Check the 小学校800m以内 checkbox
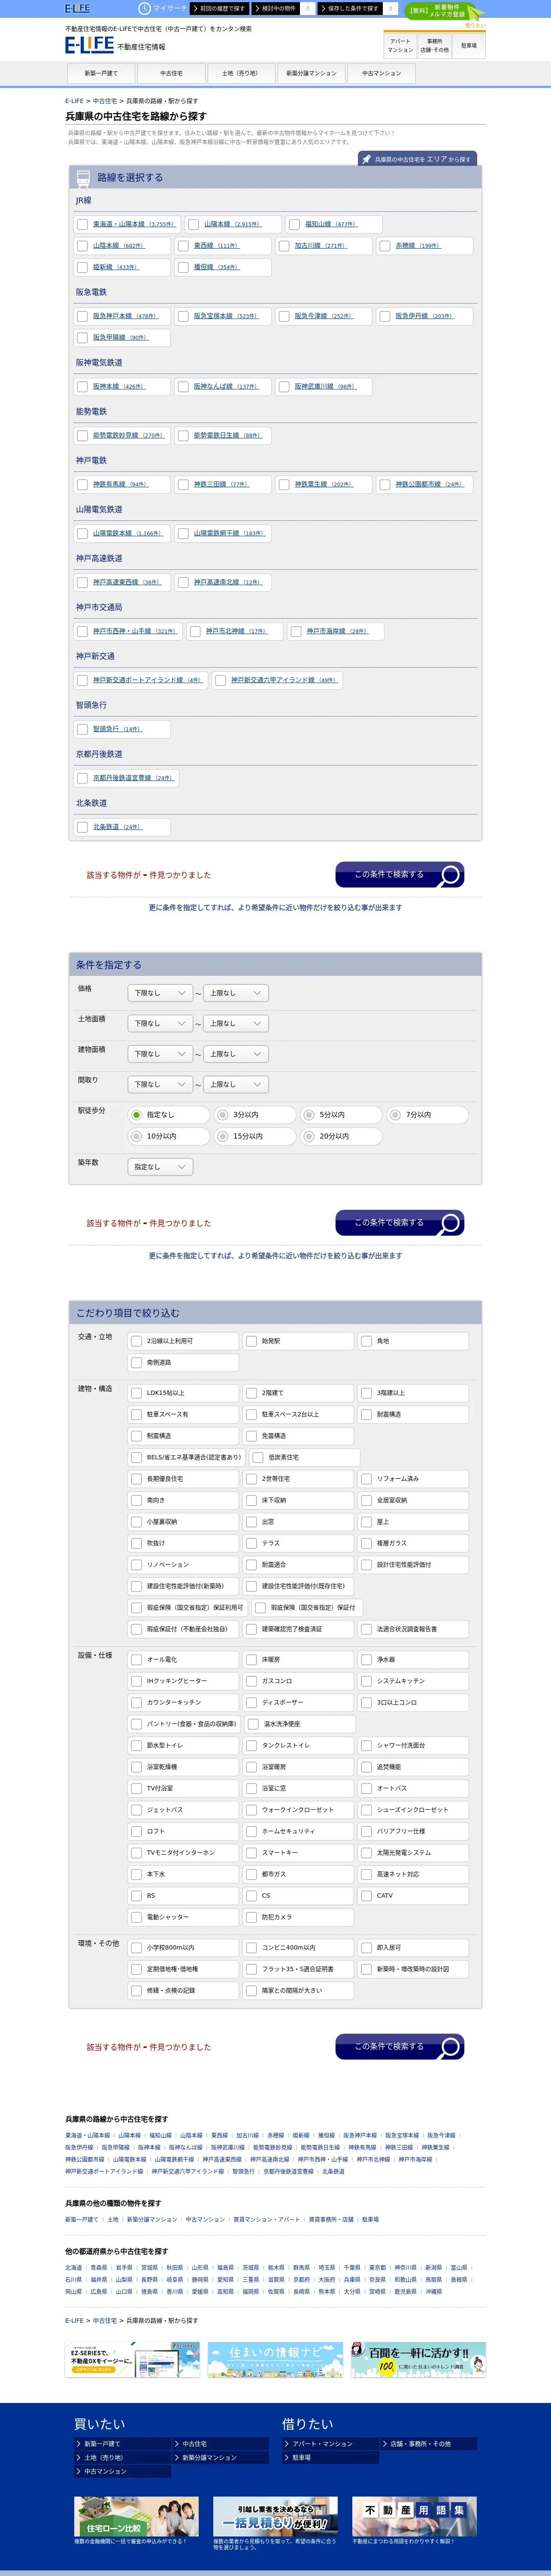Viewport: 551px width, 2576px height. click(x=136, y=1948)
